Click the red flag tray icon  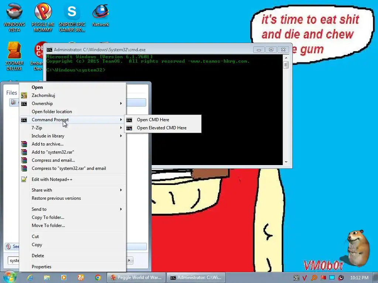click(323, 278)
